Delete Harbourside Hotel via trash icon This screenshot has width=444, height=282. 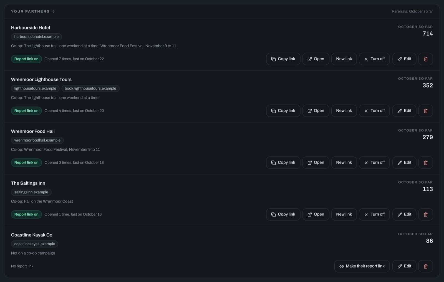coord(425,59)
